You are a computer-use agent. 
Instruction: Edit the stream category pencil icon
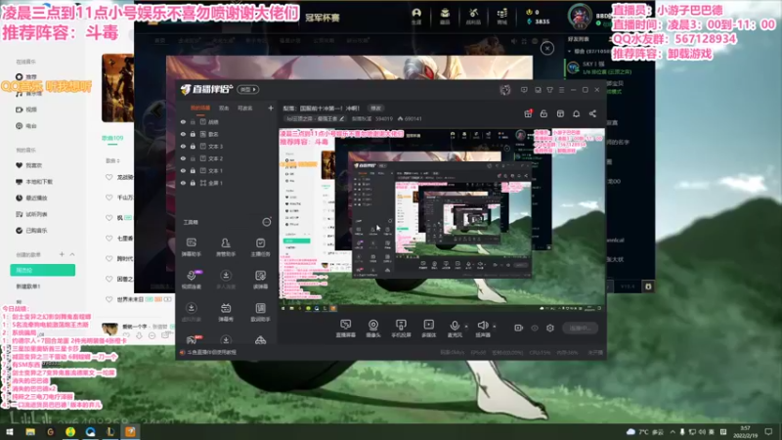(341, 118)
